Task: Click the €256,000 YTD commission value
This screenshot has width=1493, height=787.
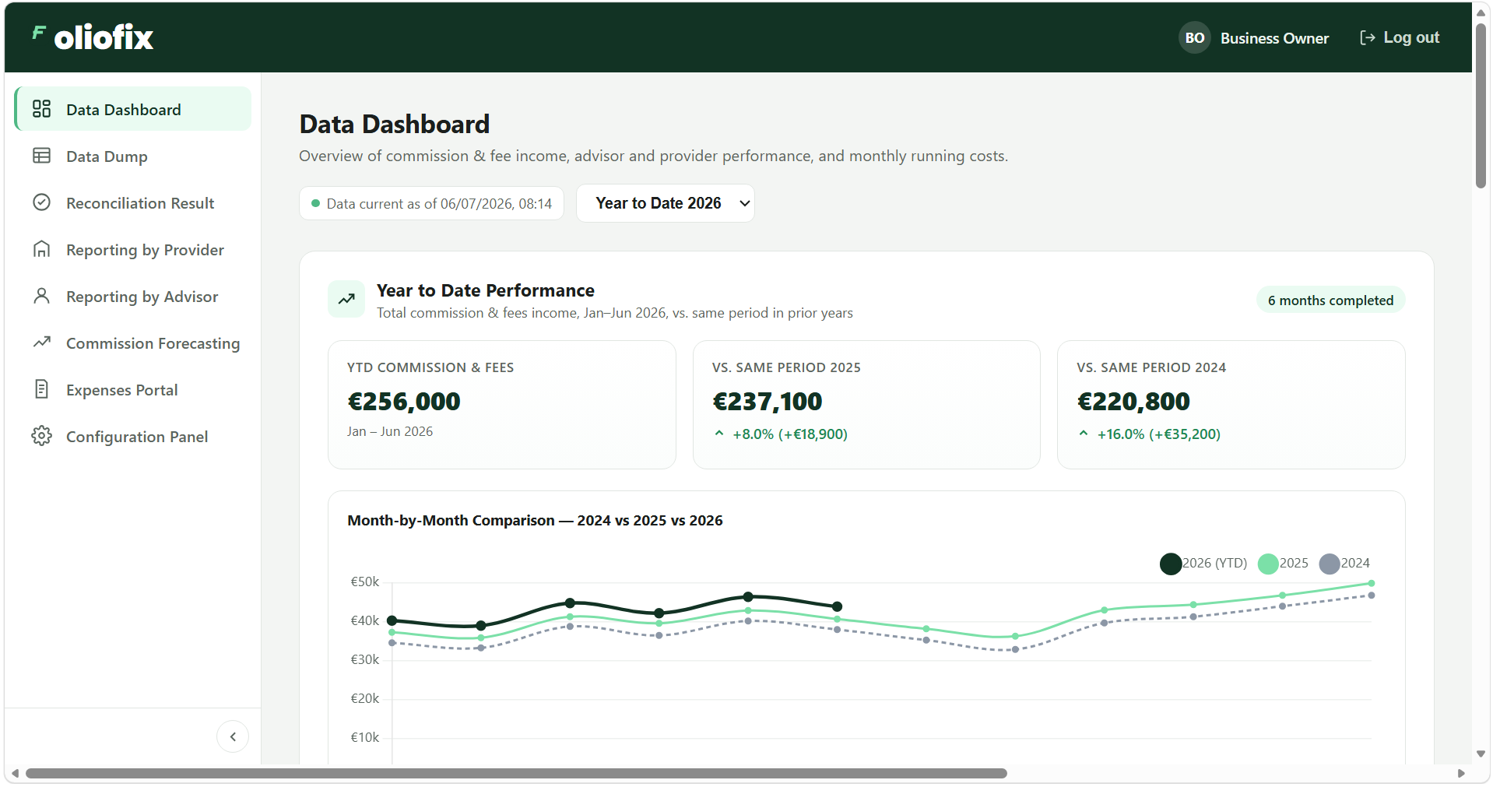Action: pyautogui.click(x=404, y=401)
